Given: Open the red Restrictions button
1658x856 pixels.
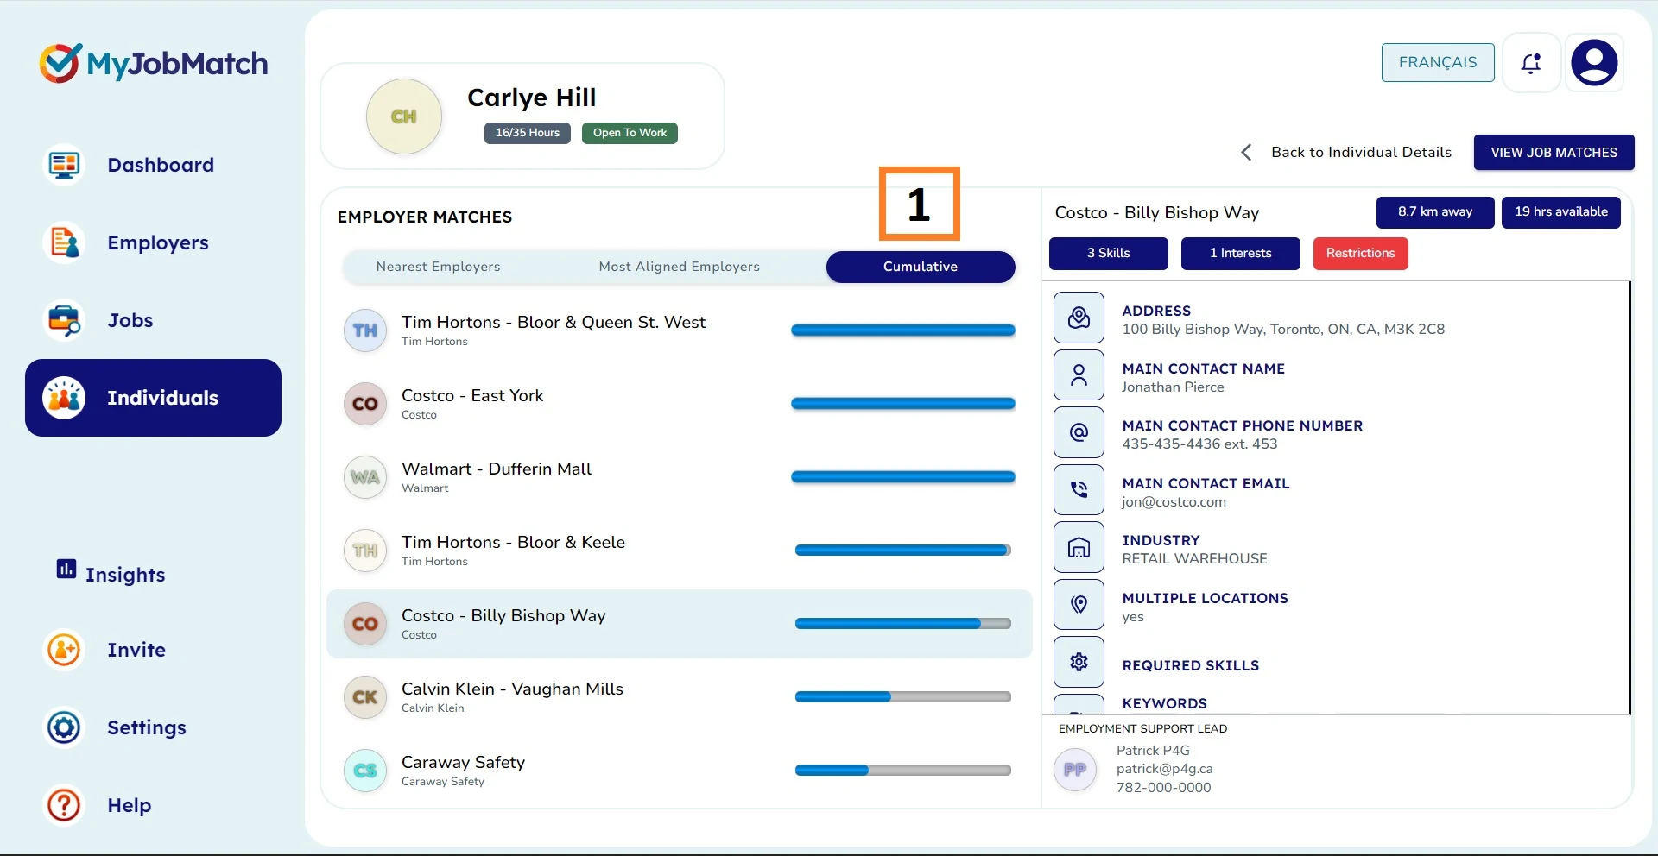Looking at the screenshot, I should click(x=1361, y=254).
